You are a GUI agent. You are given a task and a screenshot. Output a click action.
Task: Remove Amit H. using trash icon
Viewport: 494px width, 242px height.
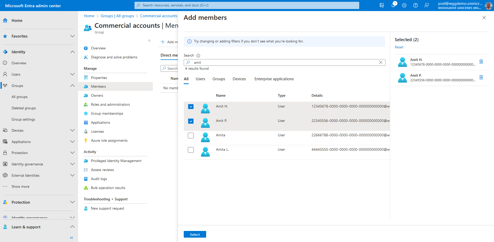pos(481,62)
